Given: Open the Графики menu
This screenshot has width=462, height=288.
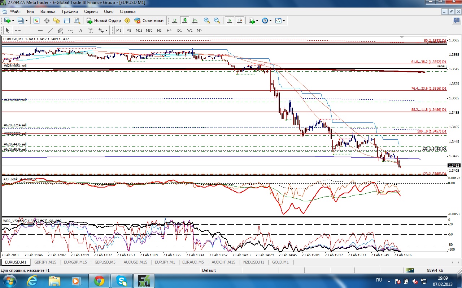Looking at the screenshot, I should pos(70,12).
